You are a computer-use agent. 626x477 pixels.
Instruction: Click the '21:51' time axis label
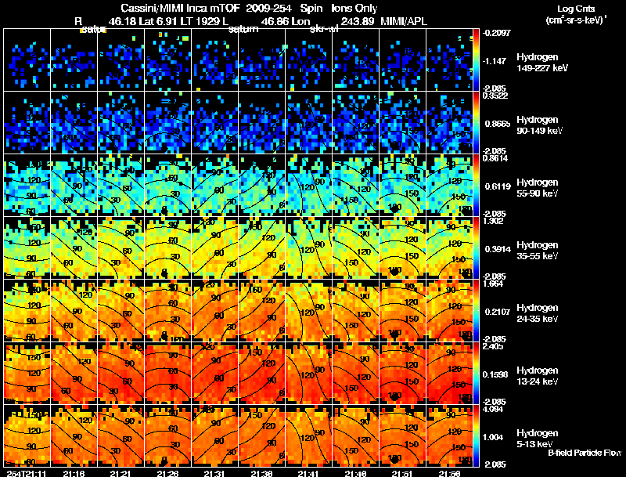point(402,473)
